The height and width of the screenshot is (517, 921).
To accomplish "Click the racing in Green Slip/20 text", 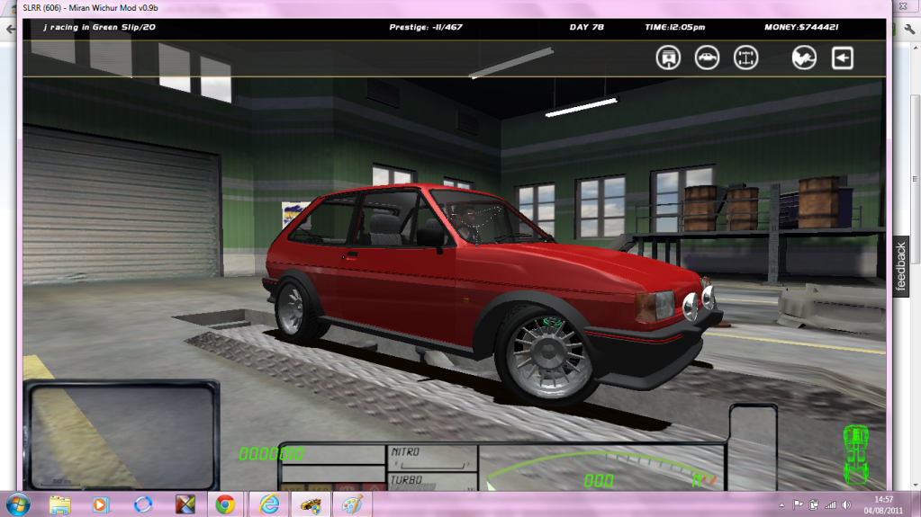I will click(103, 27).
